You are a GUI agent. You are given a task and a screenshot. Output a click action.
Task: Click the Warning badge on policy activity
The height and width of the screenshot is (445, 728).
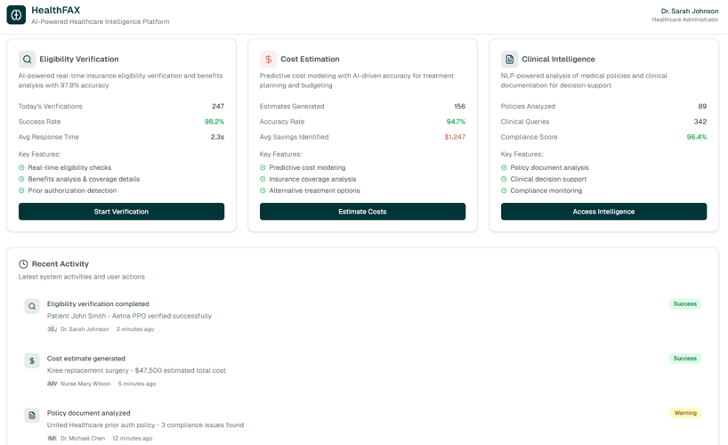pyautogui.click(x=684, y=413)
